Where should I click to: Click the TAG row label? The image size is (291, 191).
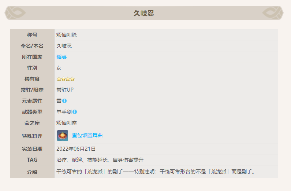pyautogui.click(x=32, y=160)
